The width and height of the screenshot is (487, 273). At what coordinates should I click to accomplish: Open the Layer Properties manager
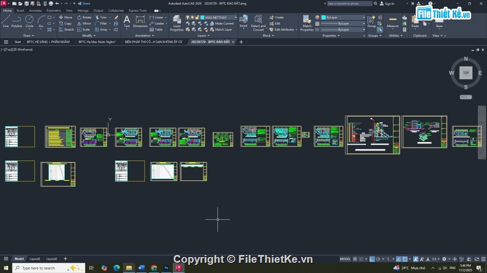click(177, 23)
